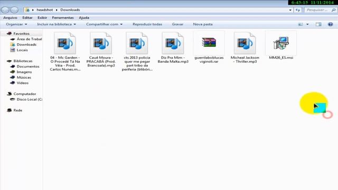The height and width of the screenshot is (190, 338).
Task: Click the Gravar button
Action: point(177,24)
